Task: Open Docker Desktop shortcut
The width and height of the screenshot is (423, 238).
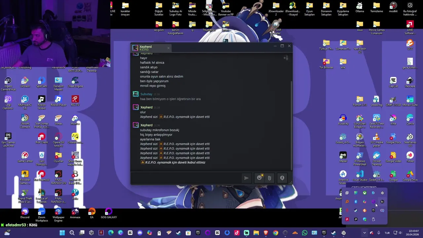Action: 376,159
